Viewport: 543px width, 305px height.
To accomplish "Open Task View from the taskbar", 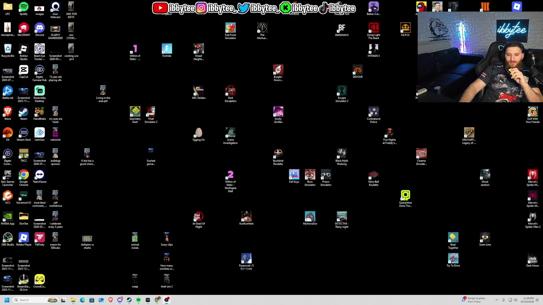I will point(63,300).
